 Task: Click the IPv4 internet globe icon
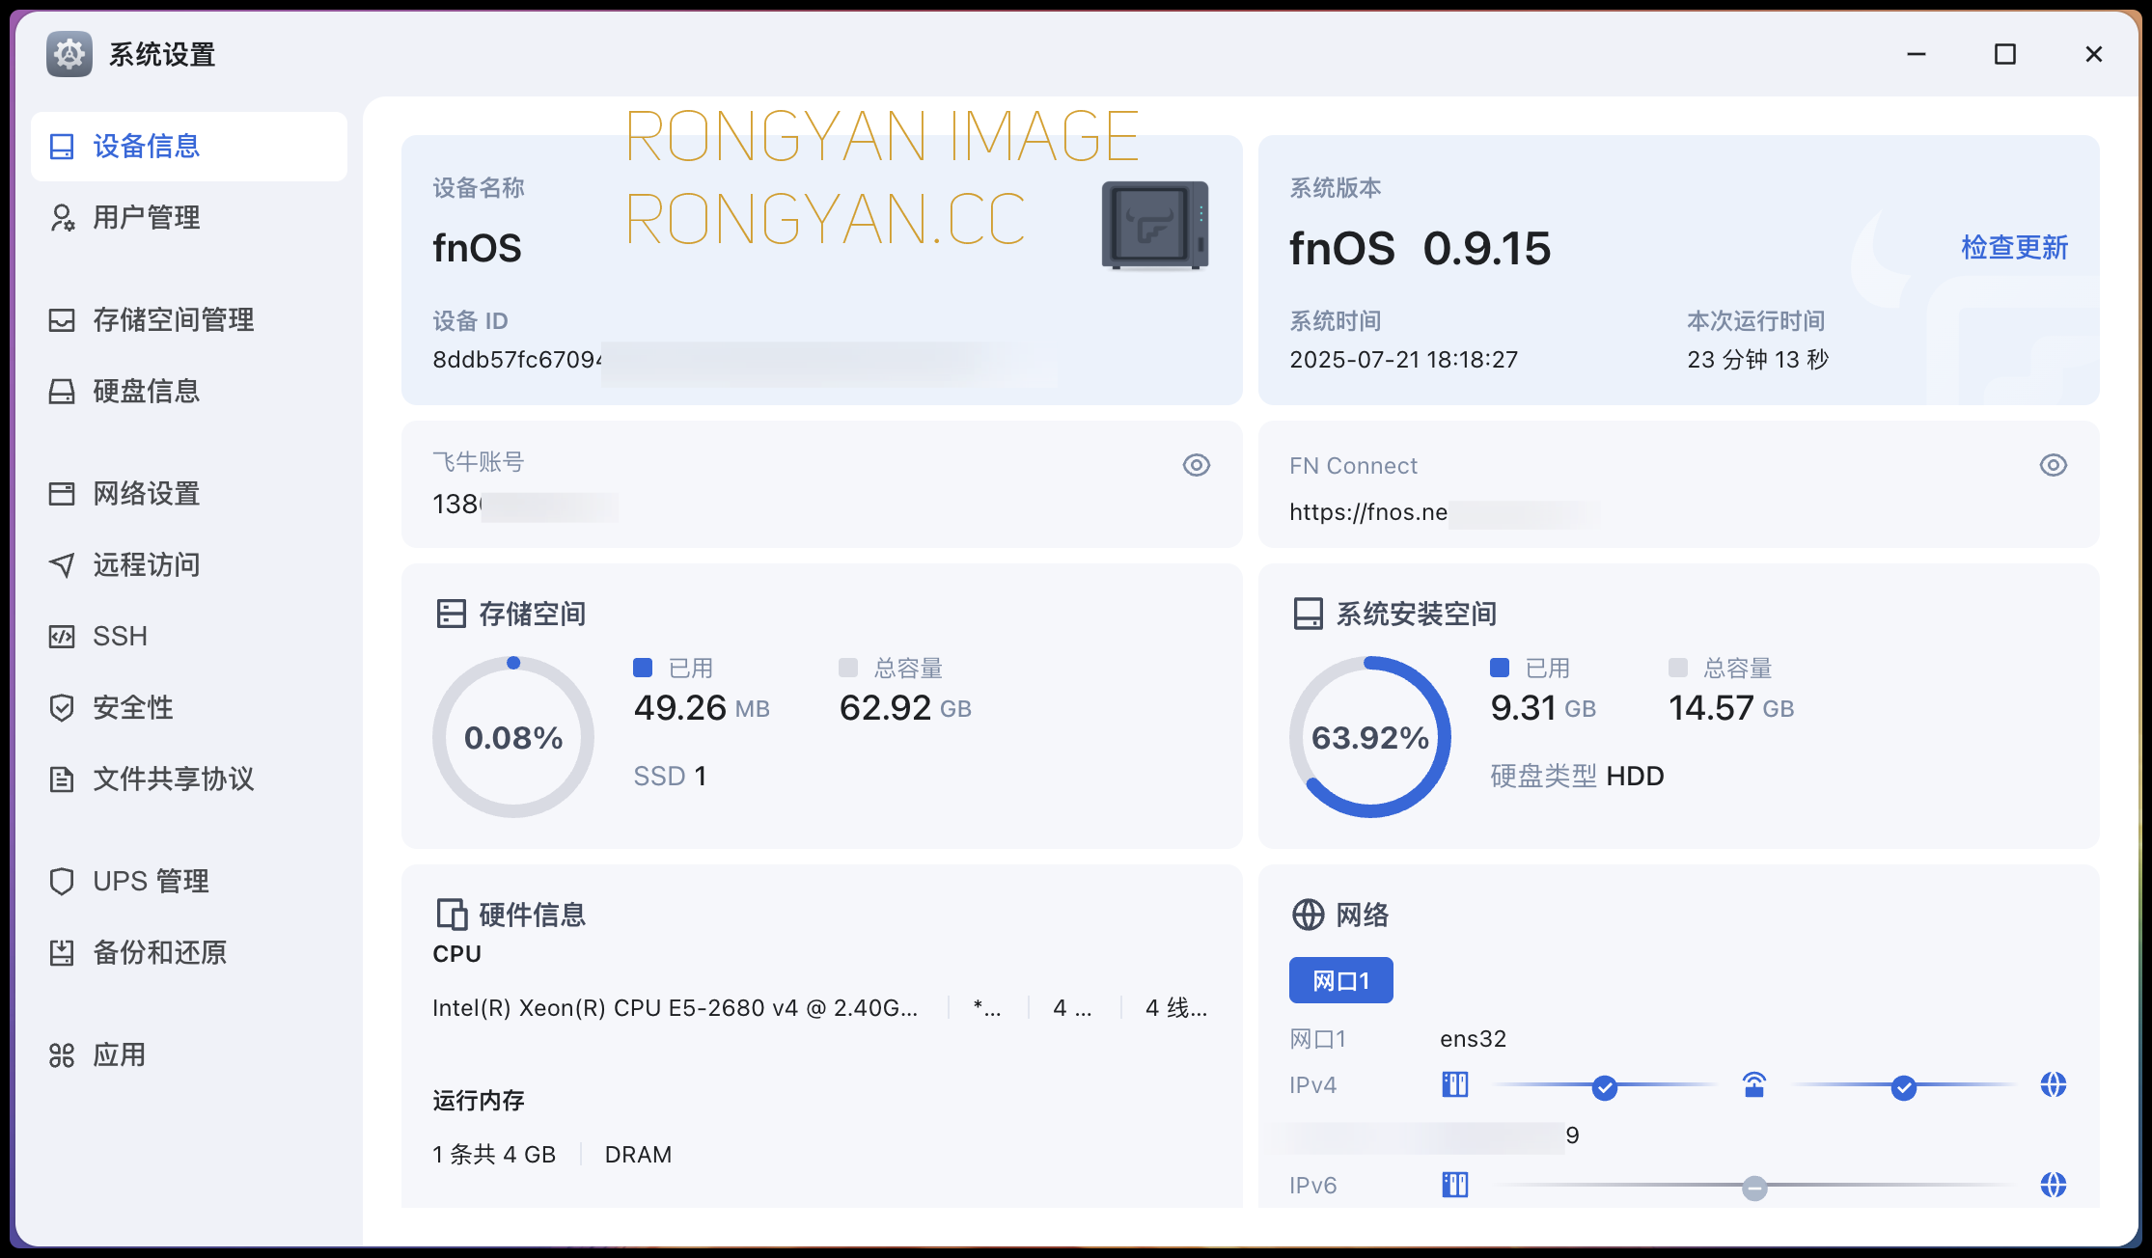2054,1085
